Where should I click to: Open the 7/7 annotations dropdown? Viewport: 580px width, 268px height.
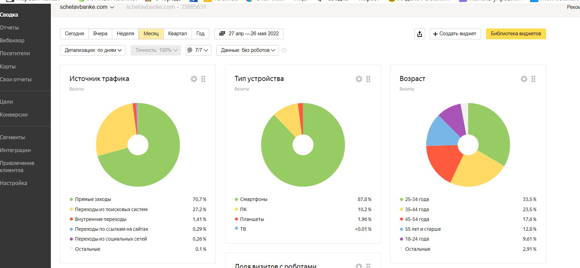199,50
